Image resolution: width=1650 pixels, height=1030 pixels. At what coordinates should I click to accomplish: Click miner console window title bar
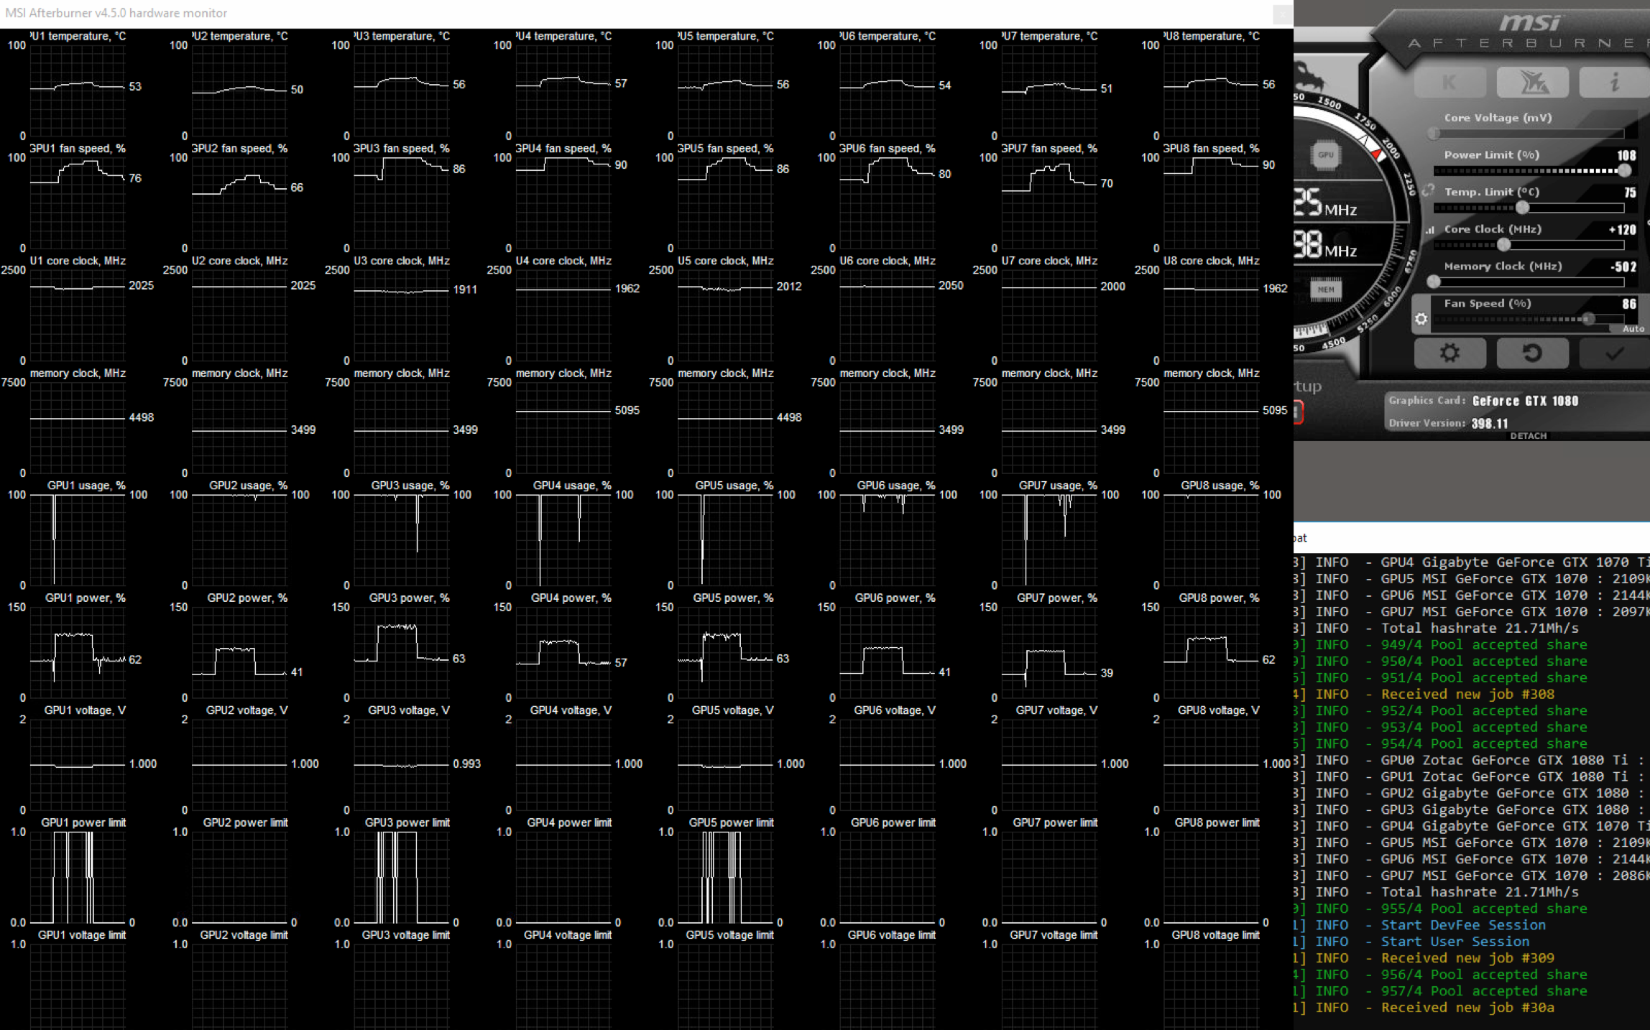tap(1472, 538)
